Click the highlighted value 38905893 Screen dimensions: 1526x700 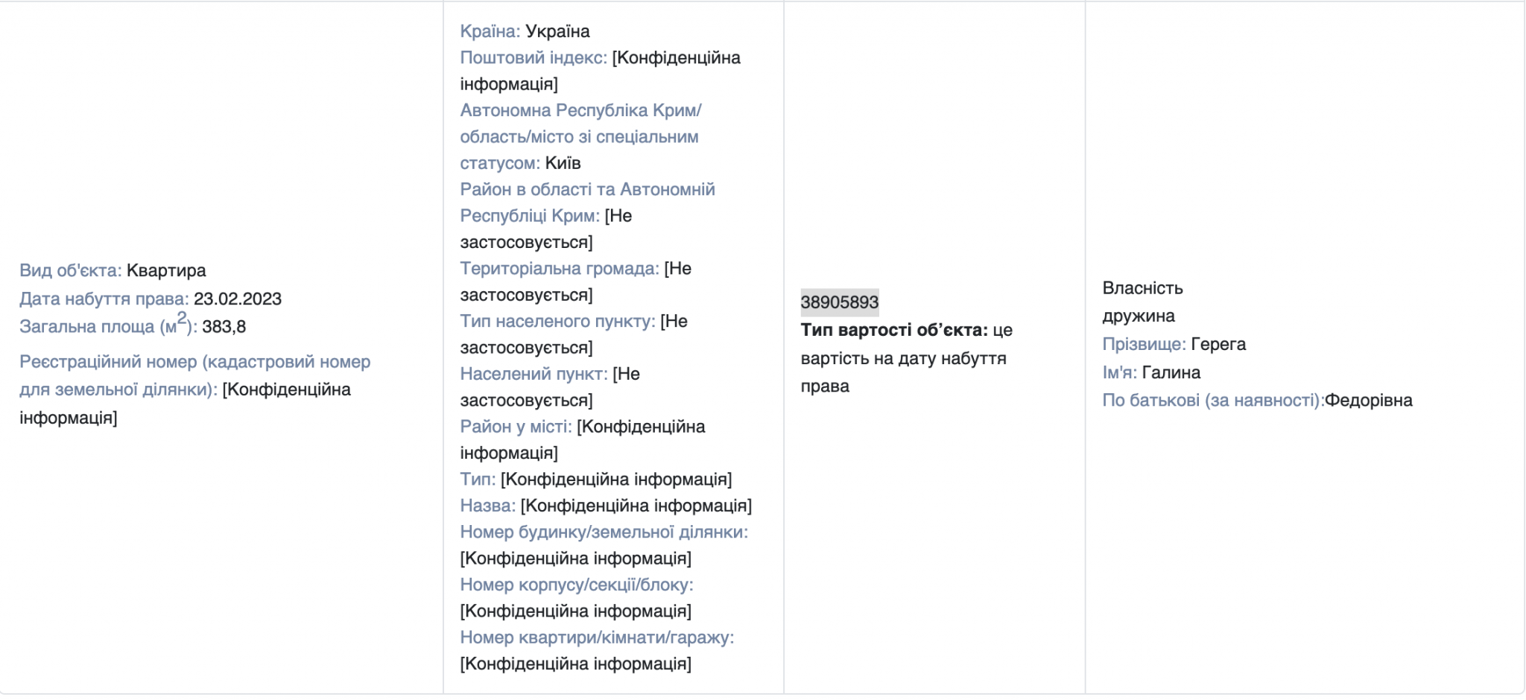[x=840, y=302]
